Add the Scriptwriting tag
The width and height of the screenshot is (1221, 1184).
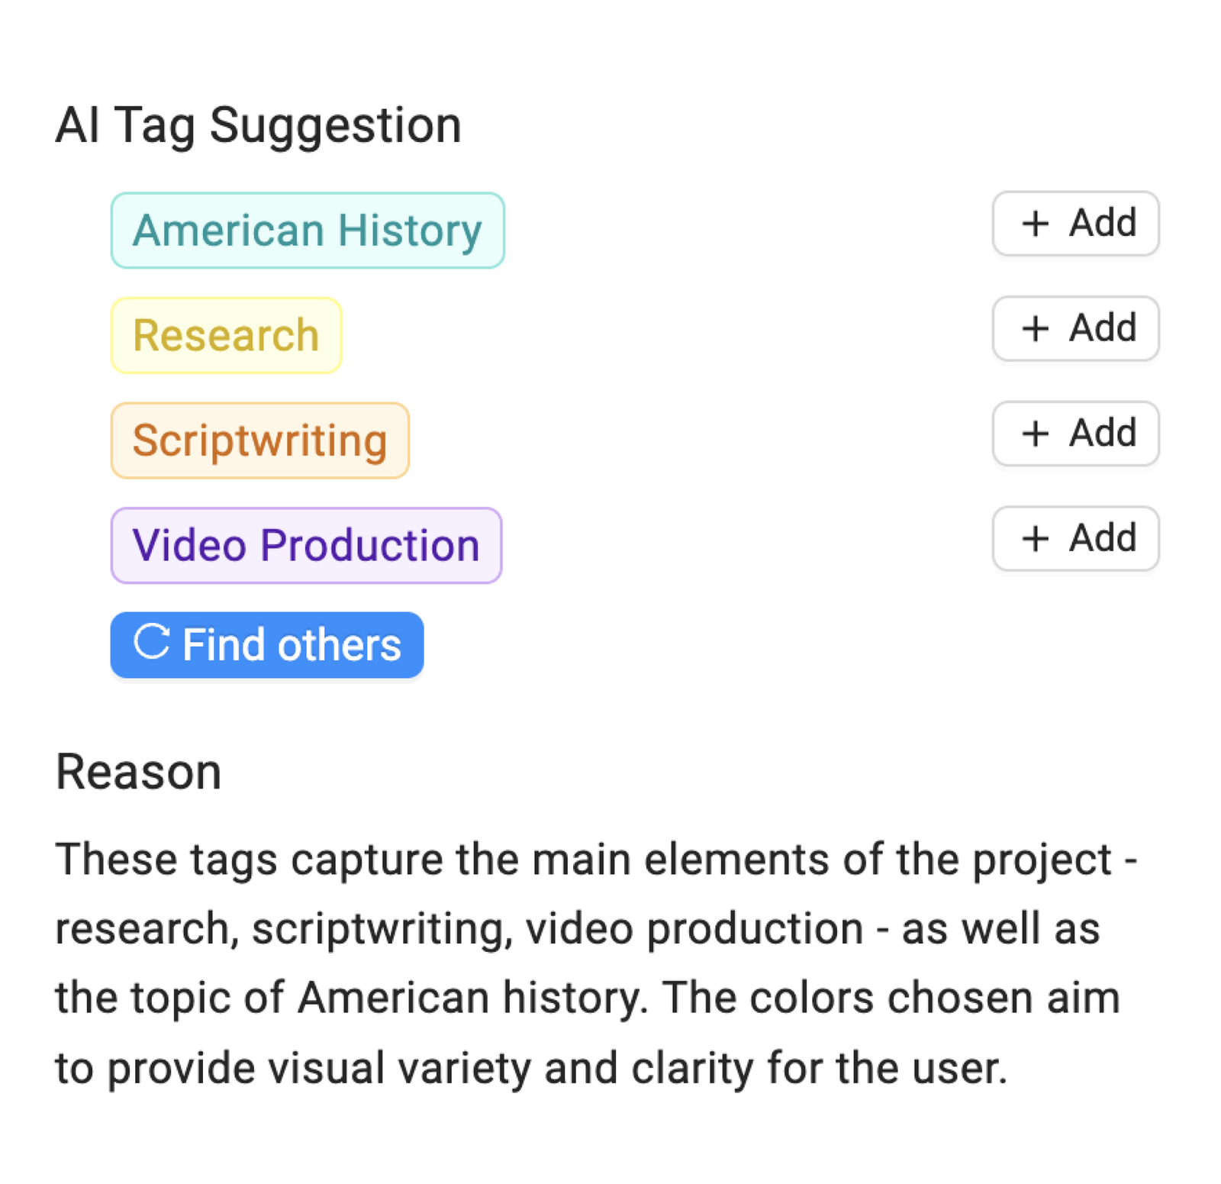tap(1074, 434)
